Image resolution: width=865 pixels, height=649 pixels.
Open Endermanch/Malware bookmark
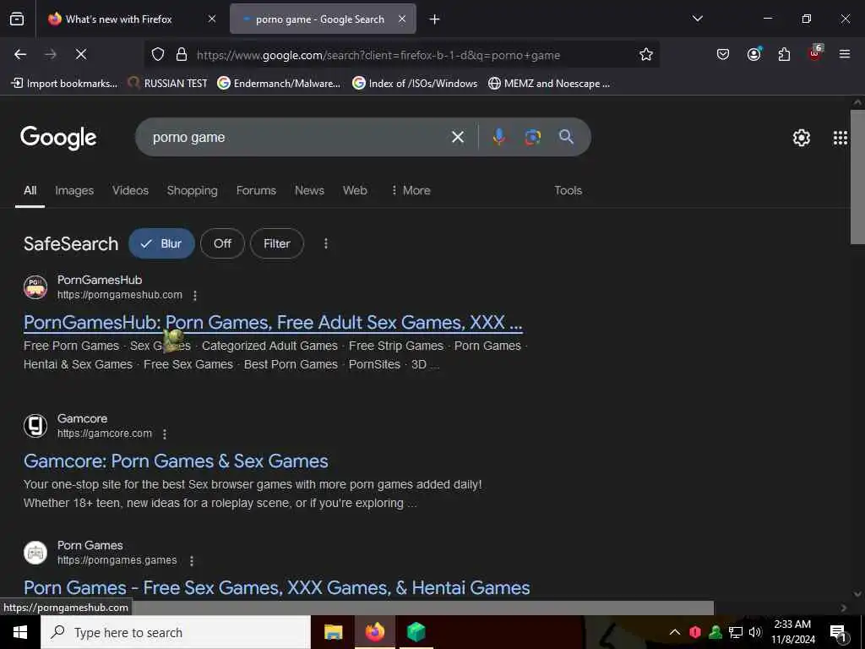point(279,84)
